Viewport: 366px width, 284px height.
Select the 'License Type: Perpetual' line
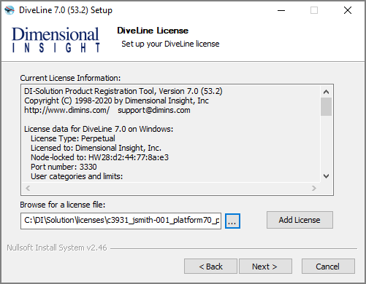pos(73,138)
